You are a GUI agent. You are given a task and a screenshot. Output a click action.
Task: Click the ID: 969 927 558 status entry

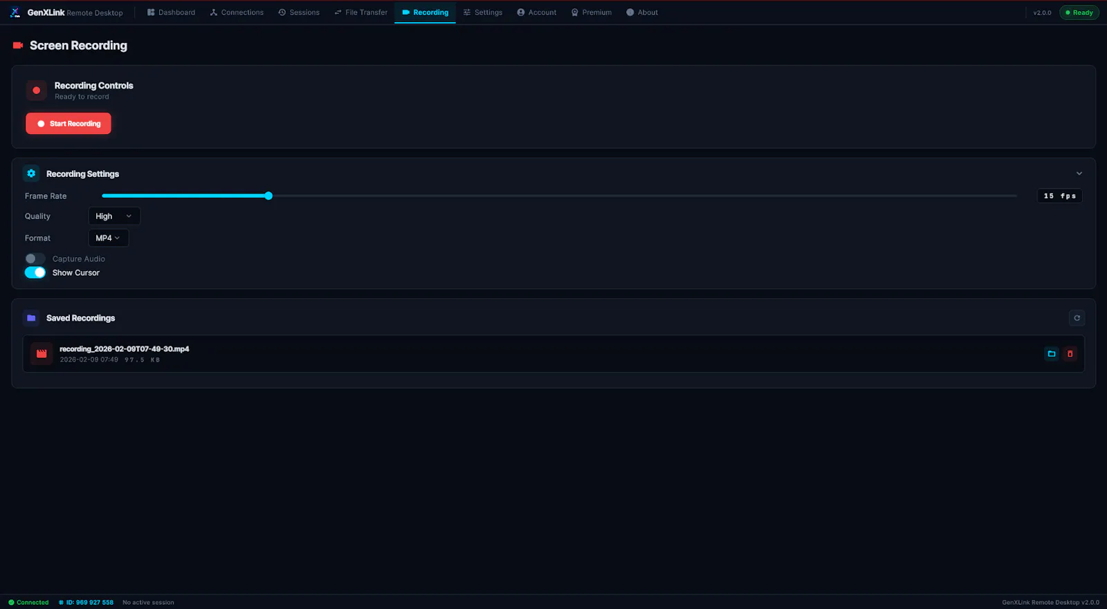tap(86, 602)
